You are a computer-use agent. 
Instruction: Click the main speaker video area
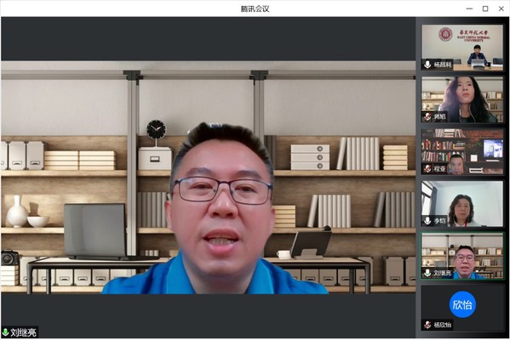[208, 178]
